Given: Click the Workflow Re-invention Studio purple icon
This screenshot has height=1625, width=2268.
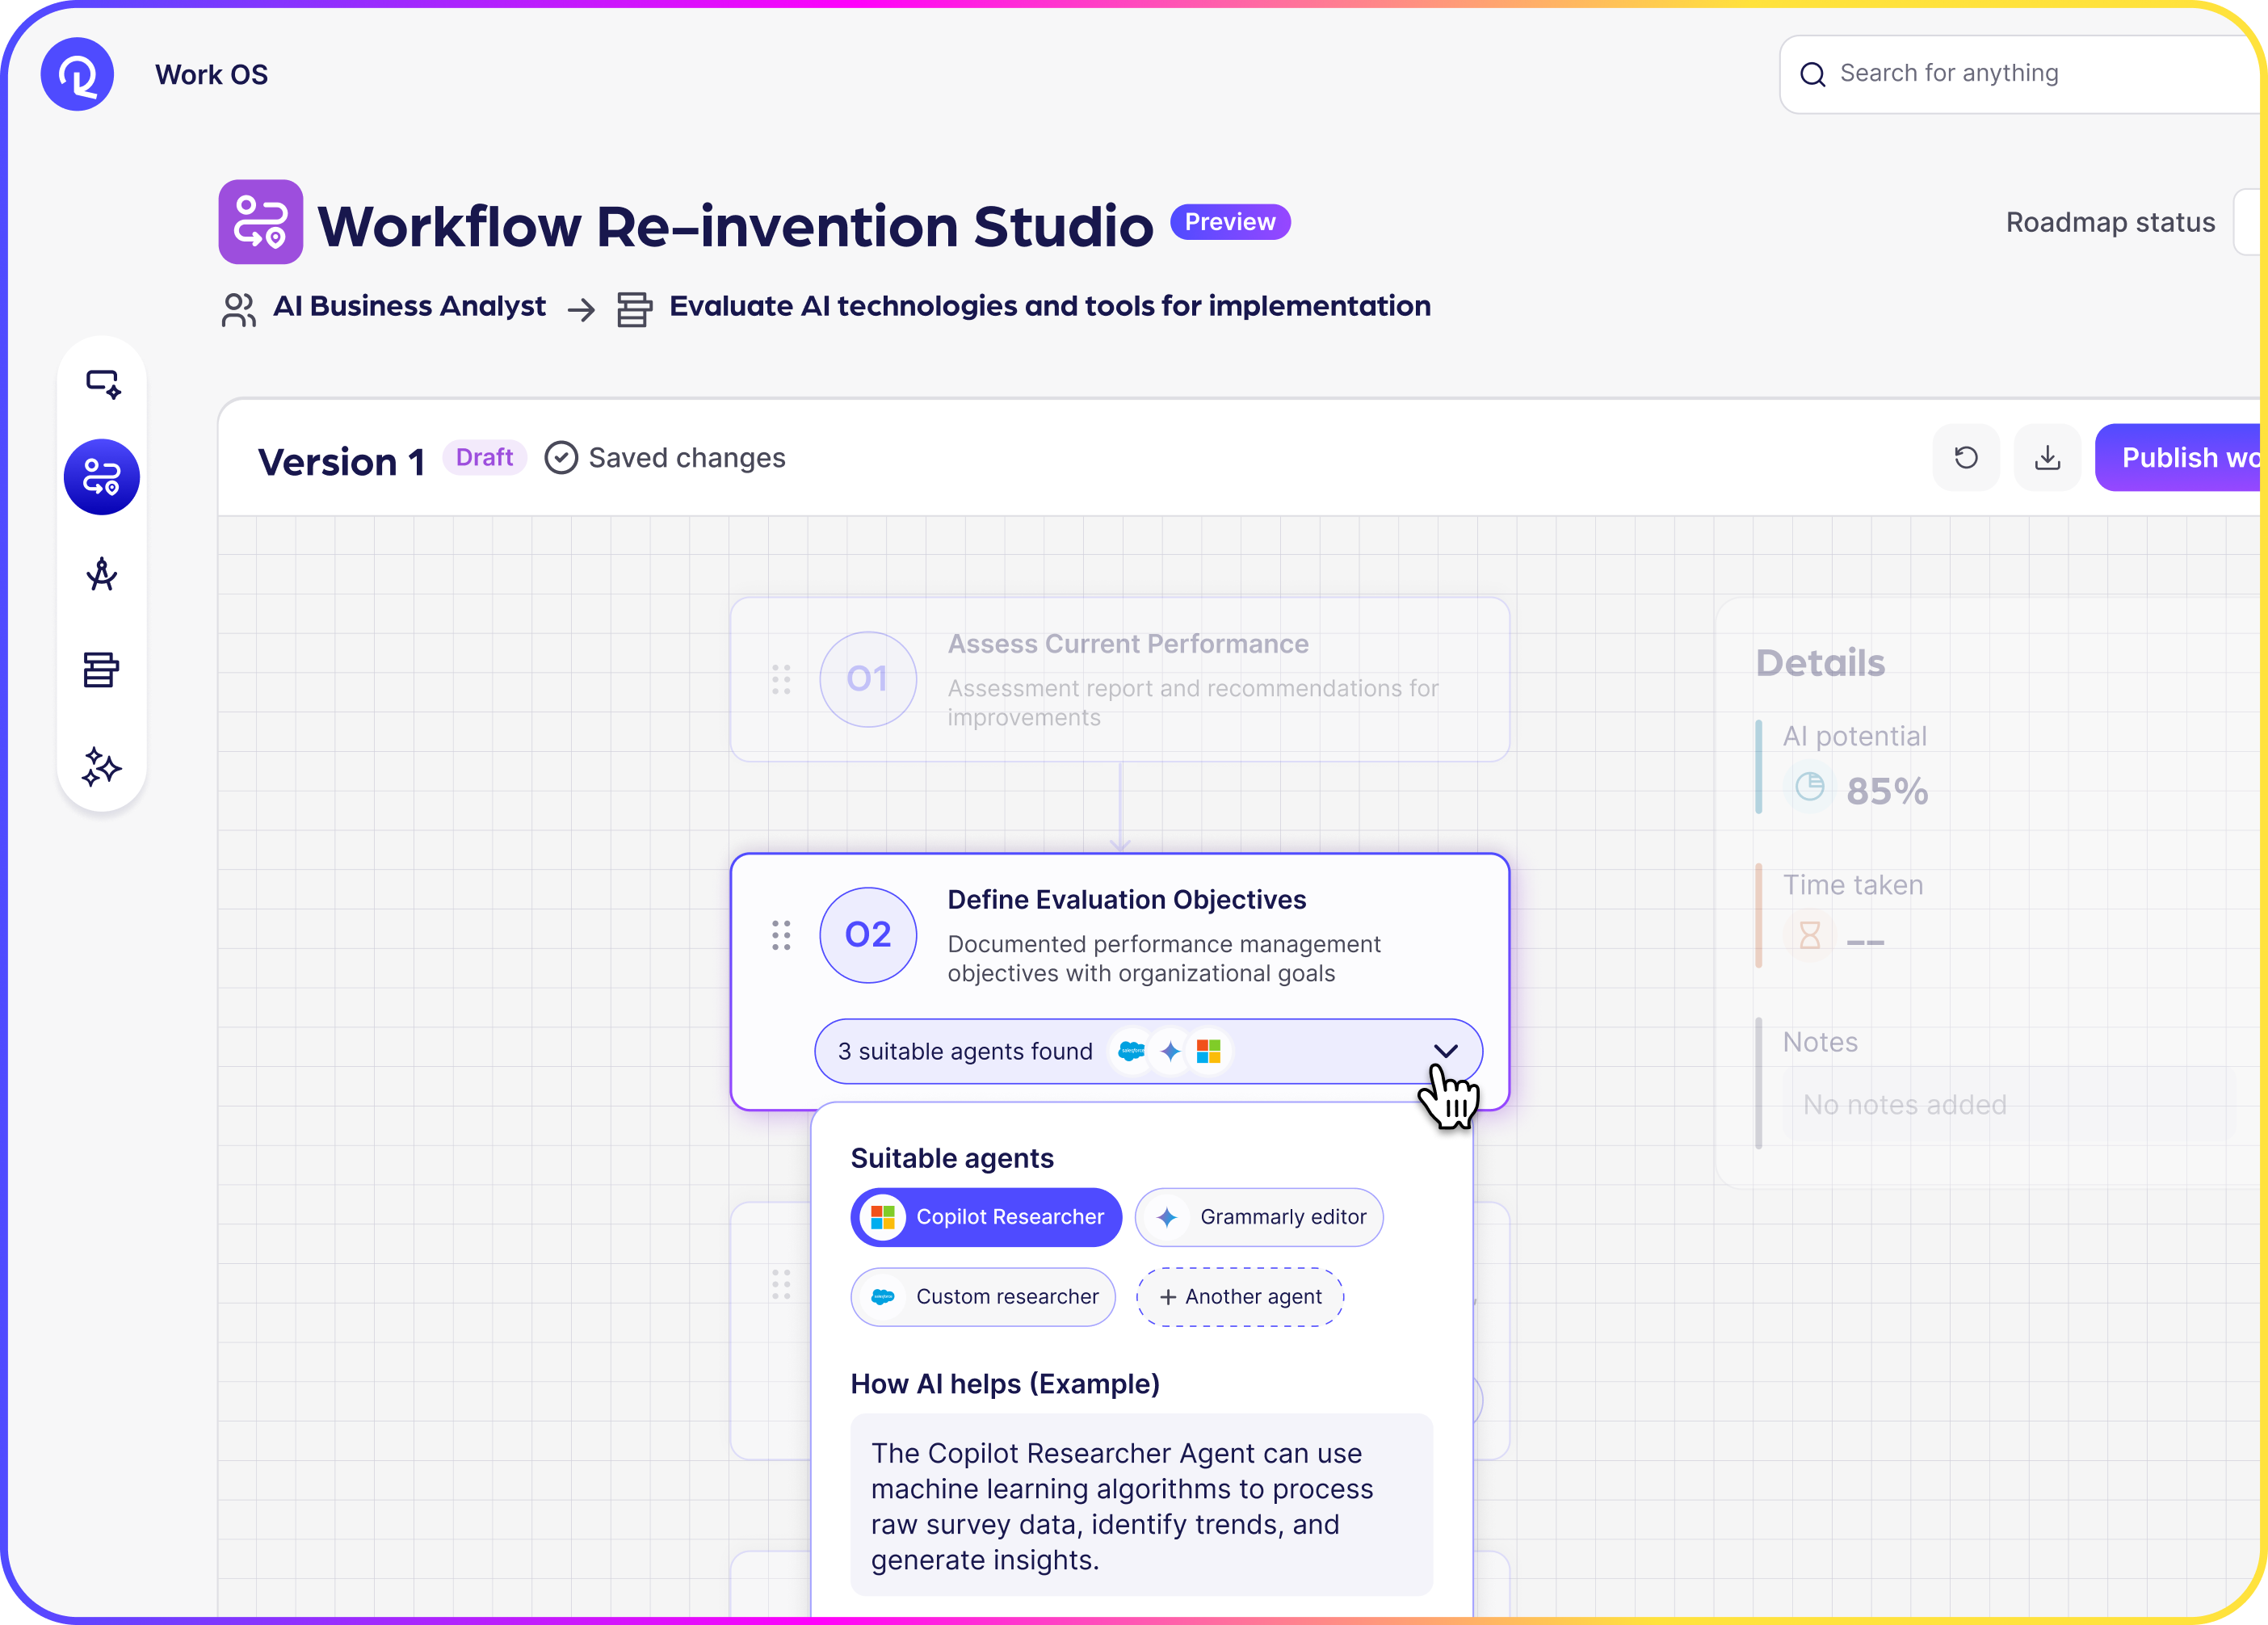Looking at the screenshot, I should [x=261, y=222].
